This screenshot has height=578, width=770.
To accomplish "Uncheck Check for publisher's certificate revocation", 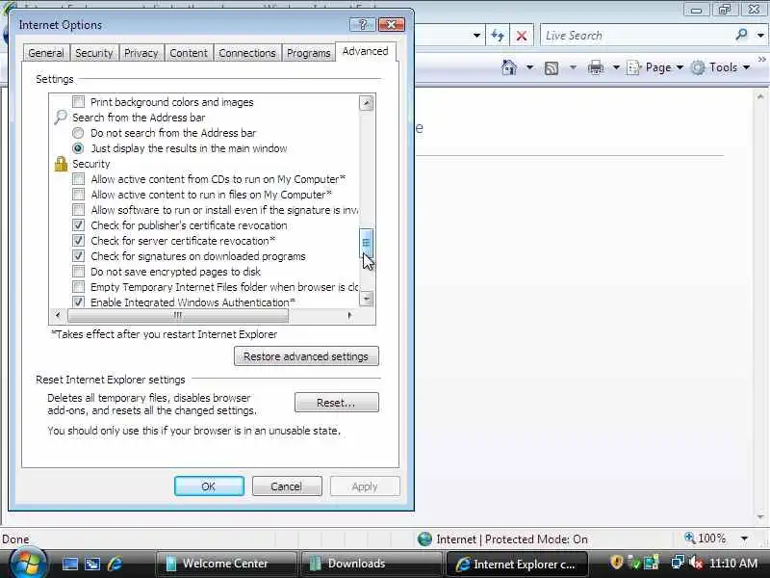I will click(78, 225).
